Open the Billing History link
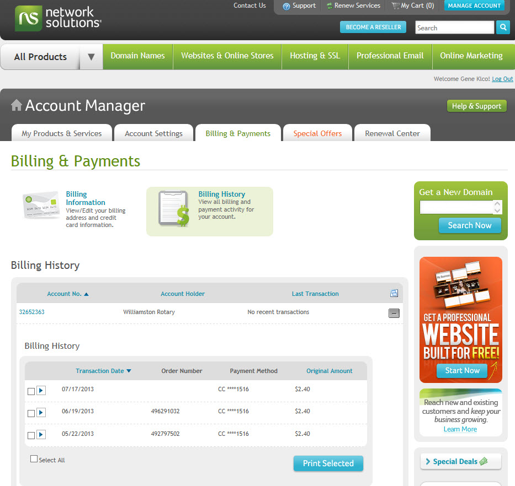The height and width of the screenshot is (486, 515). [222, 194]
